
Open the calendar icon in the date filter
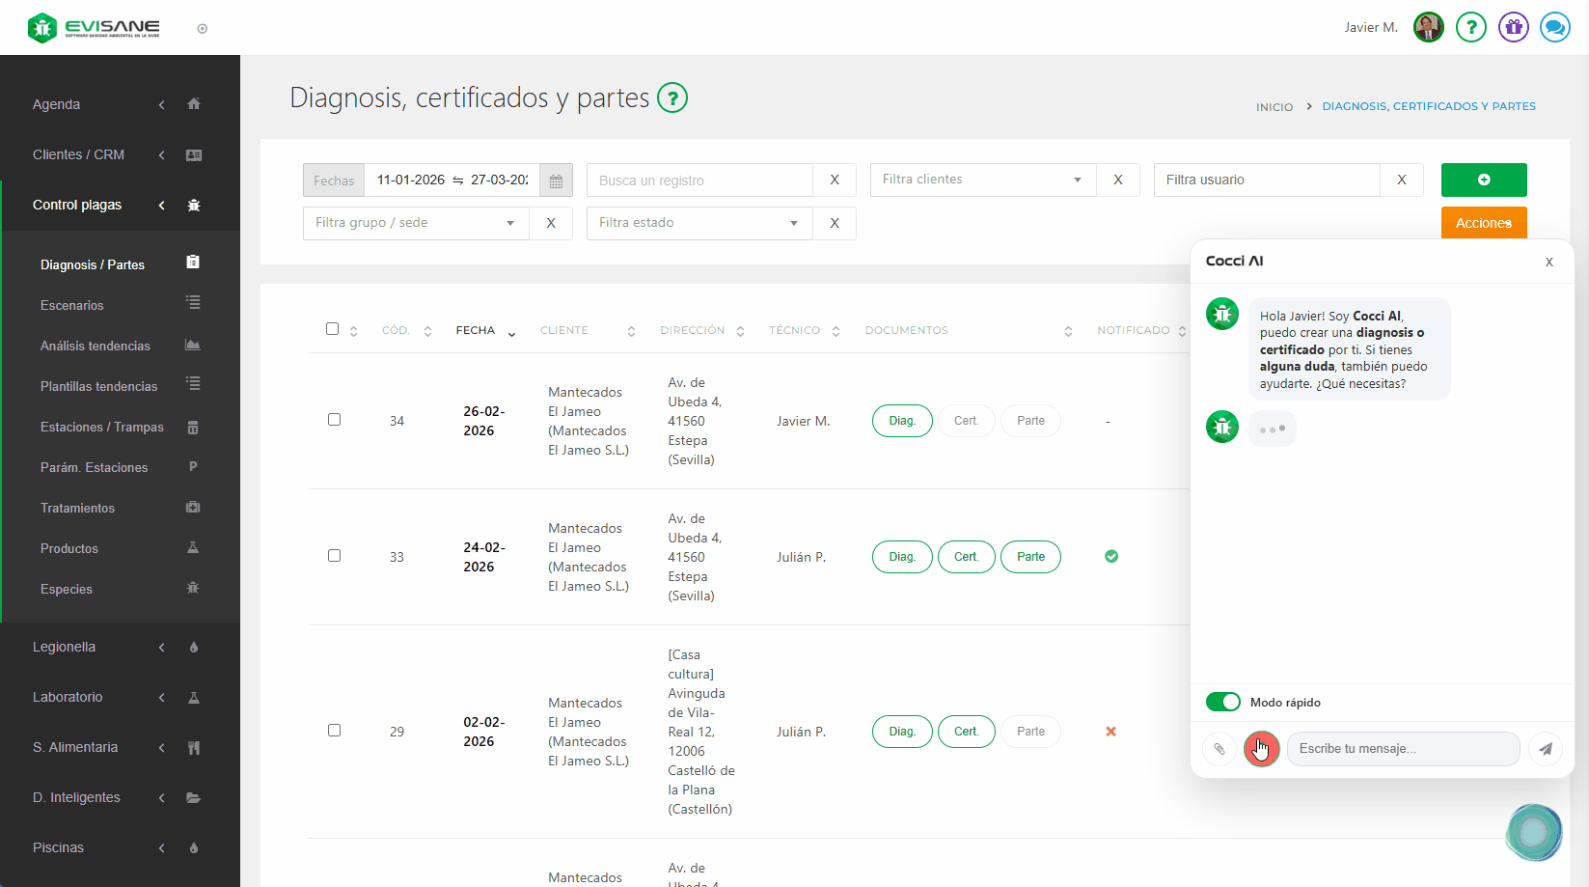(x=556, y=180)
